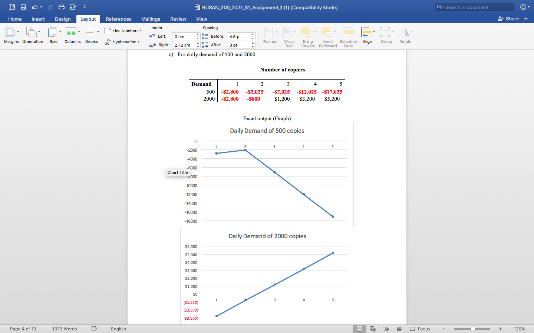The height and width of the screenshot is (333, 534).
Task: Switch to Draft view
Action: 399,329
